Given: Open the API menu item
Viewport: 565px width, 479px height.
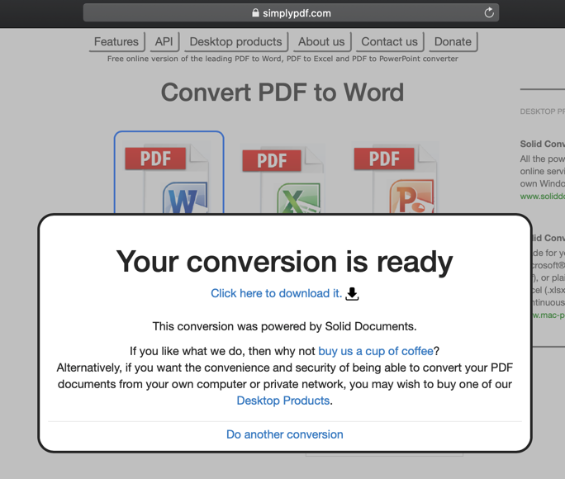Looking at the screenshot, I should pos(164,42).
